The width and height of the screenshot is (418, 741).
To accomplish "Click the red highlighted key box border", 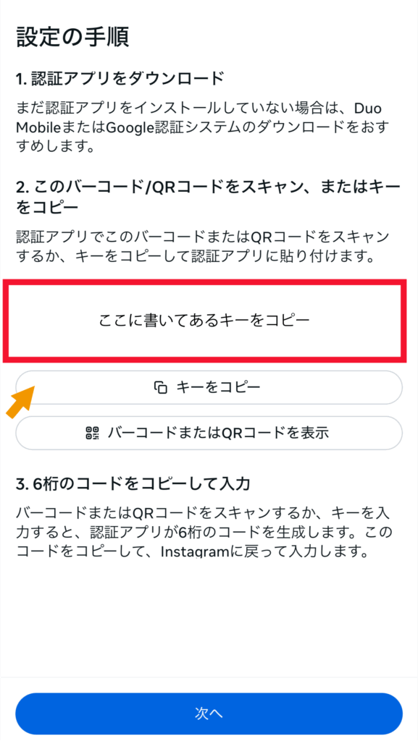I will [205, 321].
